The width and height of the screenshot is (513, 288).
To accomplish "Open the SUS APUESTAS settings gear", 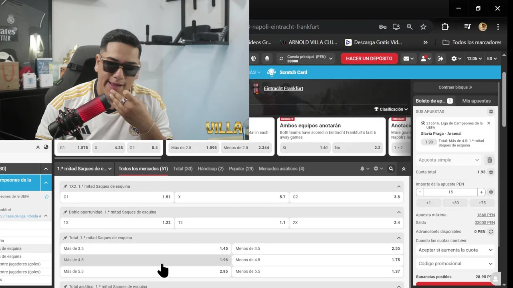I will pos(491,112).
